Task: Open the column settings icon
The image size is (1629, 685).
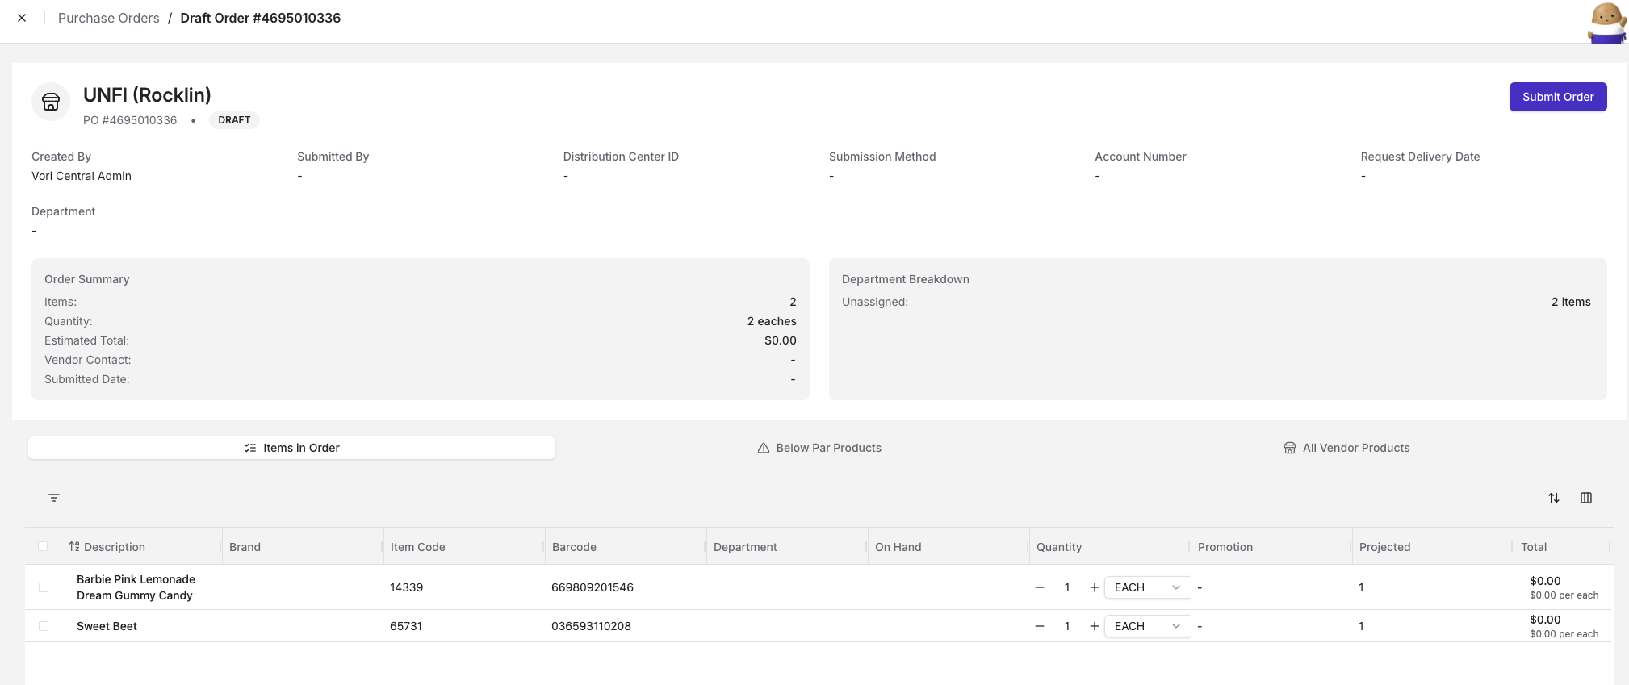Action: coord(1586,498)
